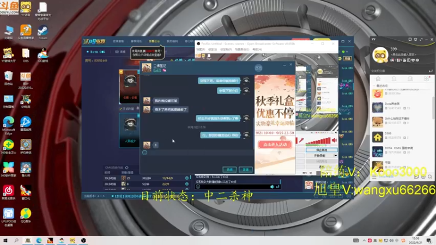This screenshot has width=436, height=245.
Task: Click the chat message input field
Action: coord(197,161)
